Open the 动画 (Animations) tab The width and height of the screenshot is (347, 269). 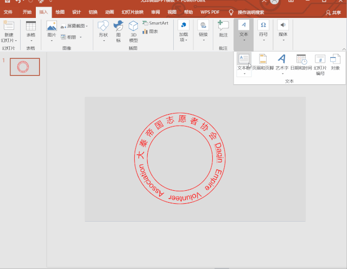[x=110, y=12]
